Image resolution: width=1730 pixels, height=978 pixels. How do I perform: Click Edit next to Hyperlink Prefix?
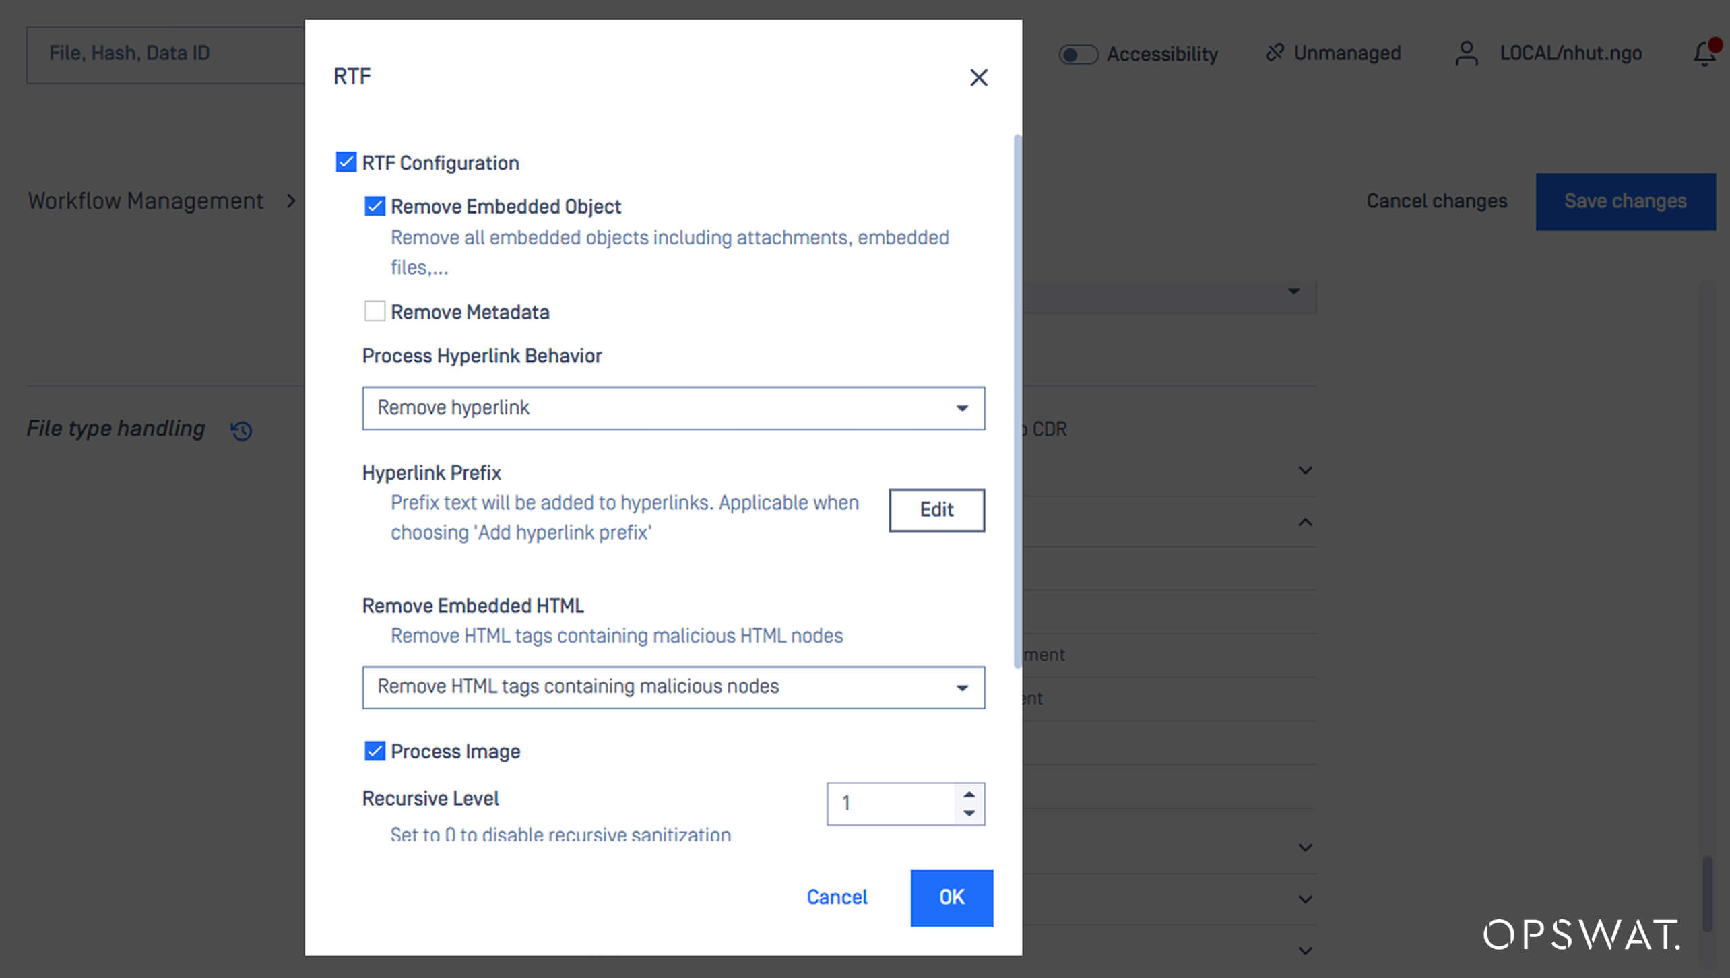pyautogui.click(x=936, y=510)
